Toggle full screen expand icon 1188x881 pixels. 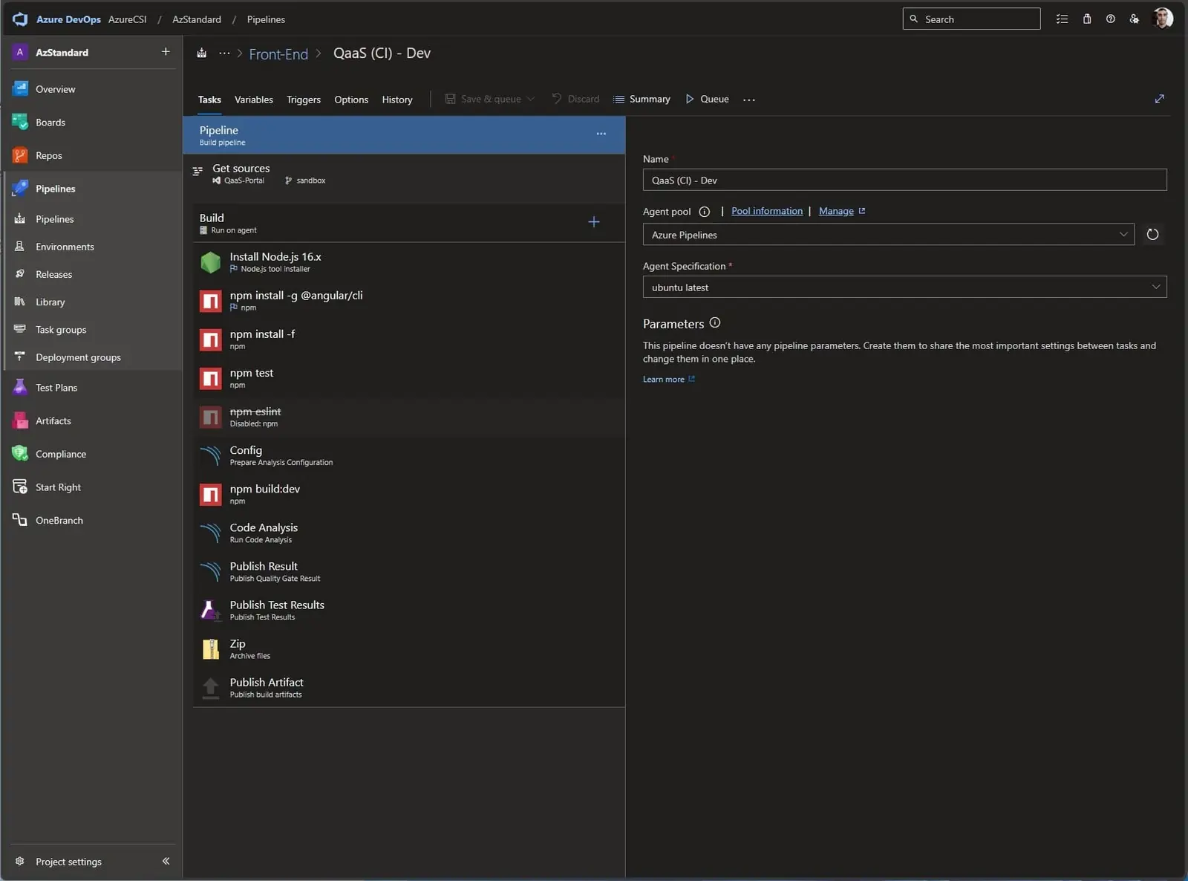pos(1159,99)
